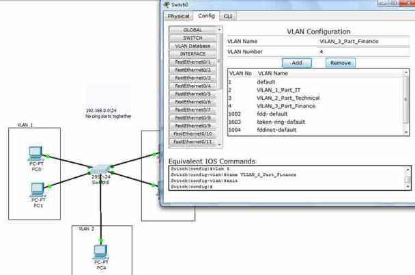Screen dimensions: 415x275
Task: Click the VLAN Number input field
Action: tap(362, 51)
